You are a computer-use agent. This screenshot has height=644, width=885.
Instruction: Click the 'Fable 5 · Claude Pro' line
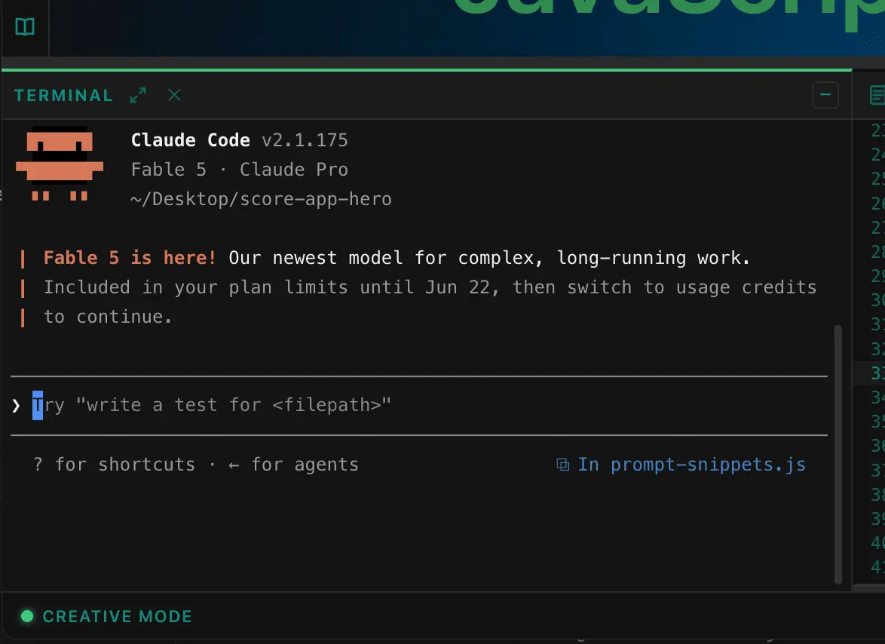click(239, 170)
